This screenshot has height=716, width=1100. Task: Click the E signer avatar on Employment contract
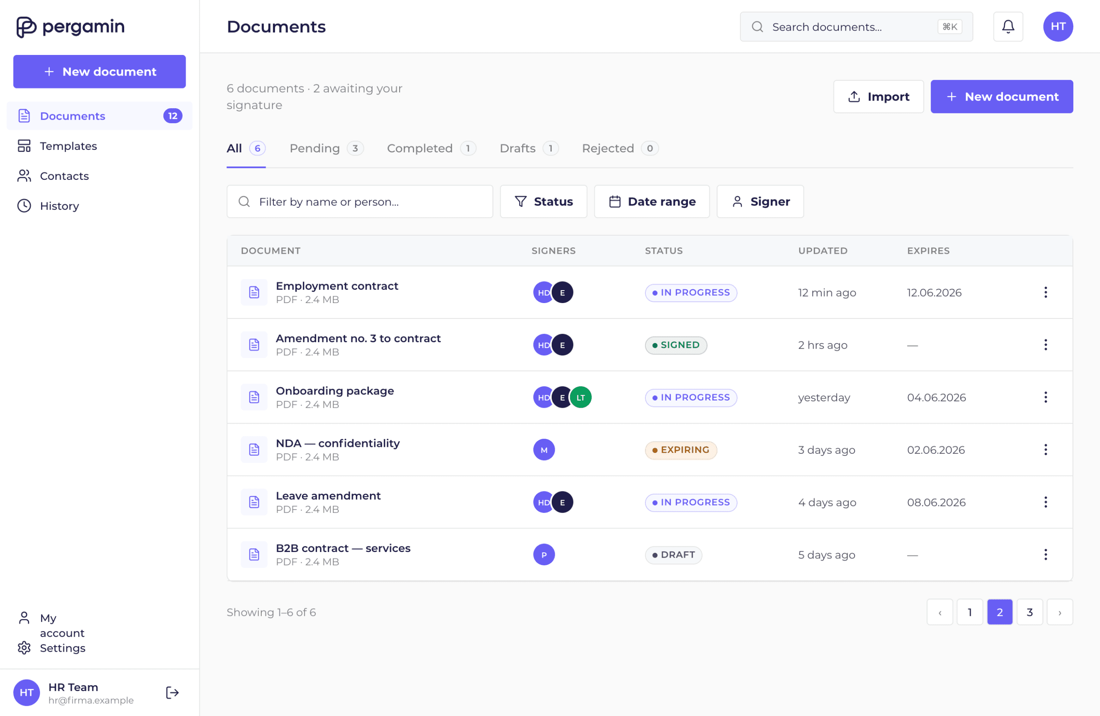(x=562, y=293)
